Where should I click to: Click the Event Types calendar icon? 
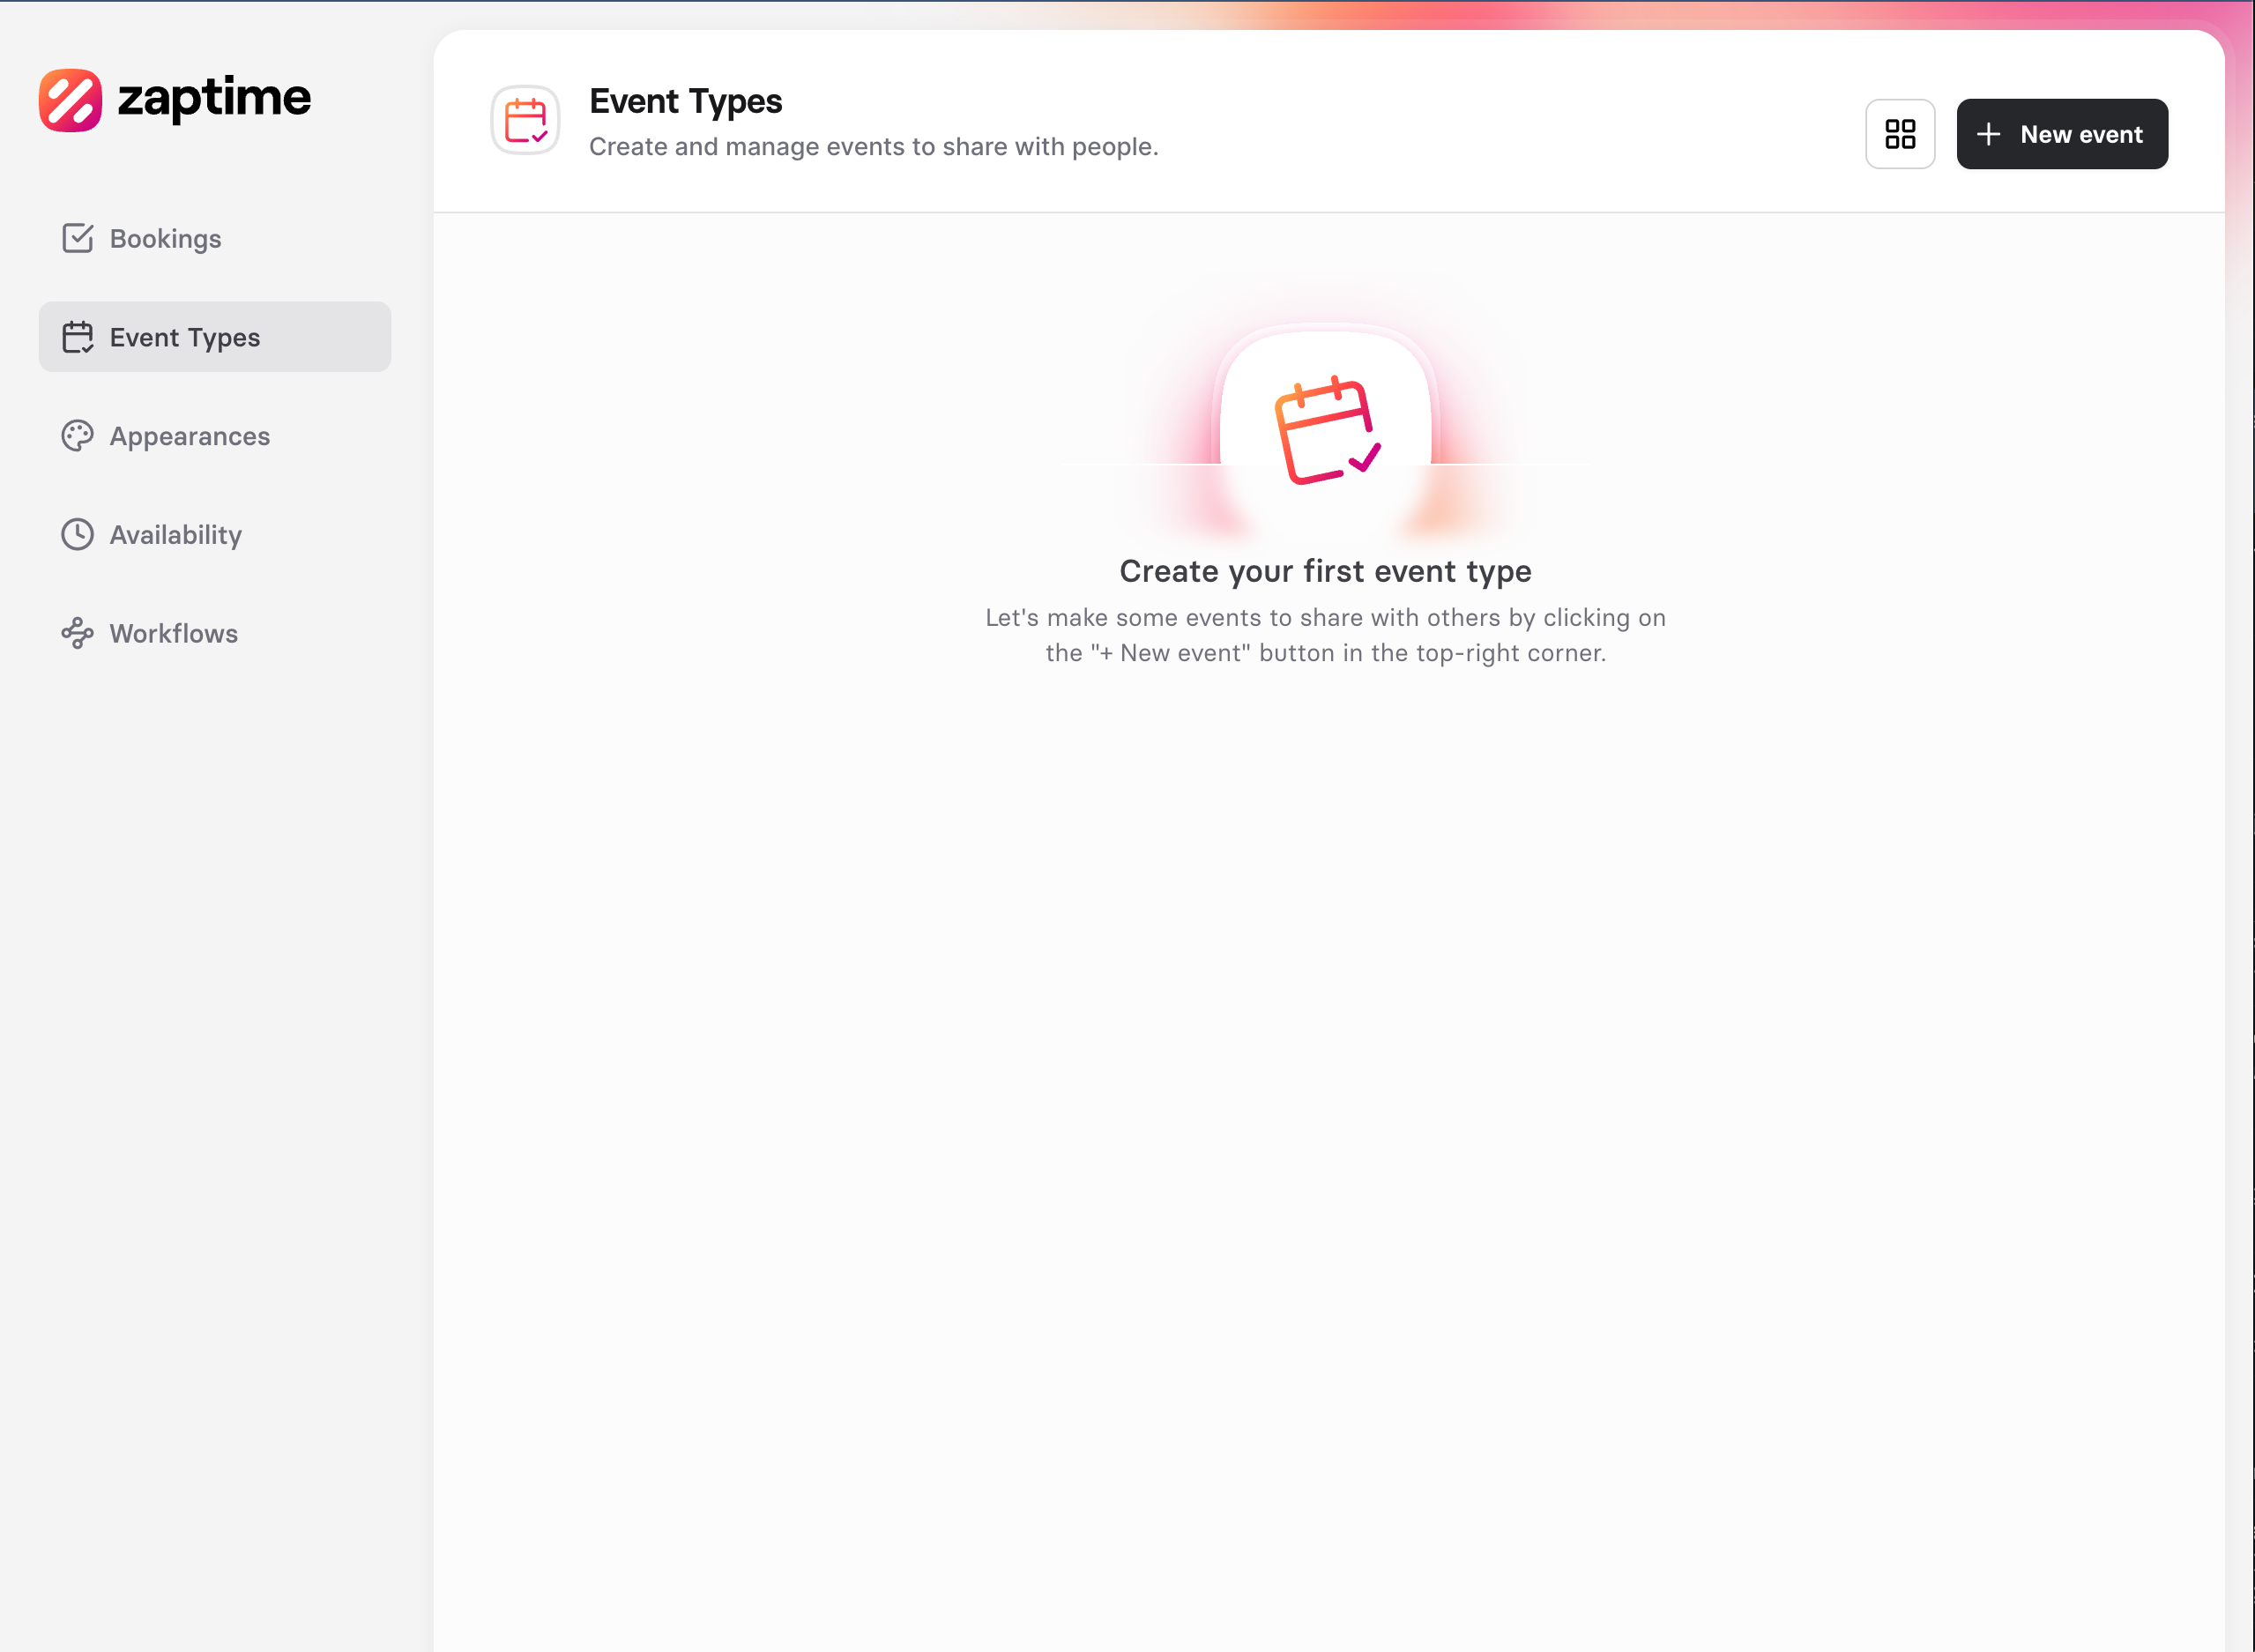click(x=78, y=337)
